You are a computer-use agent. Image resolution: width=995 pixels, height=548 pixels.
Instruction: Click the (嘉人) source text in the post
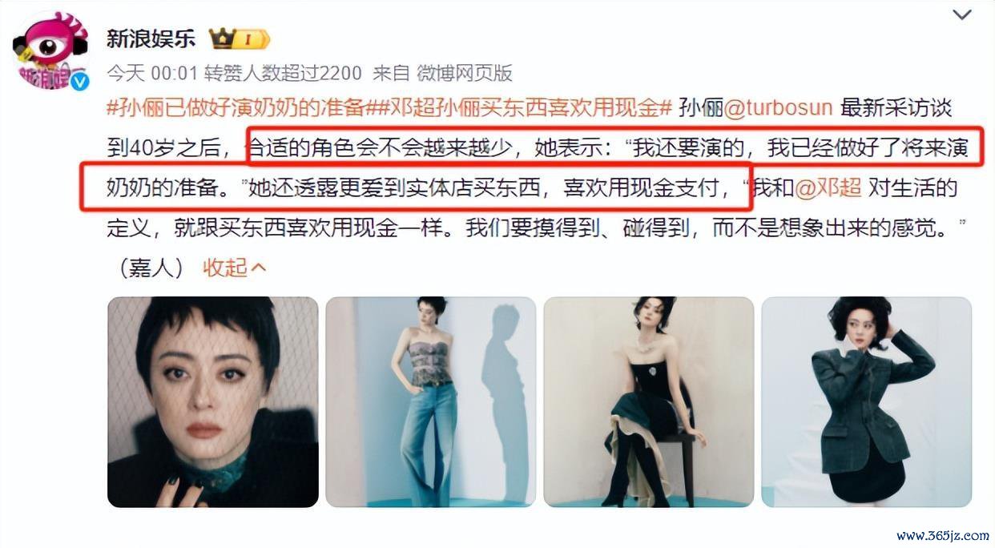point(151,268)
